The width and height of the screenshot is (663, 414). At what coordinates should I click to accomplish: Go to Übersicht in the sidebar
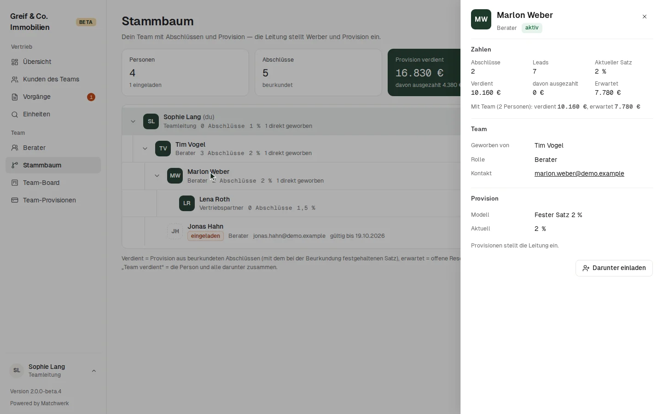coord(53,62)
